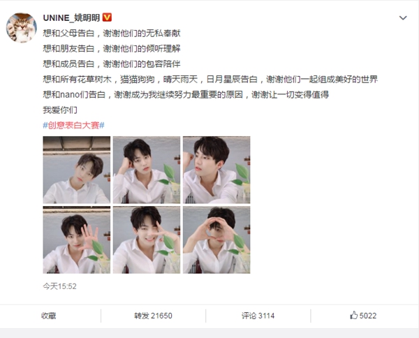Open the 今天15:52 timestamp link
Viewport: 419px width, 338px height.
(59, 286)
